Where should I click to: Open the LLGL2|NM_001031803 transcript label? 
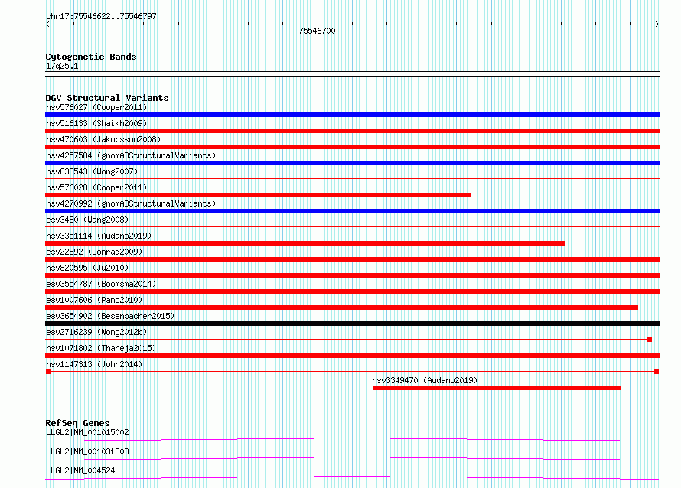[87, 451]
